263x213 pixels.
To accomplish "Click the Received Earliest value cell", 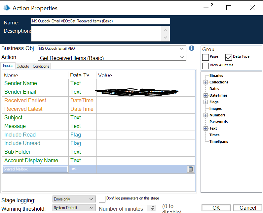I will [146, 101].
